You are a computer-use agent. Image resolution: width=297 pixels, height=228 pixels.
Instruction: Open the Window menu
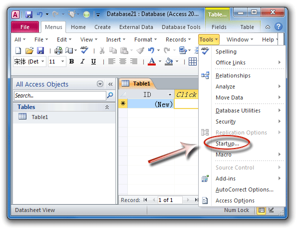point(240,39)
